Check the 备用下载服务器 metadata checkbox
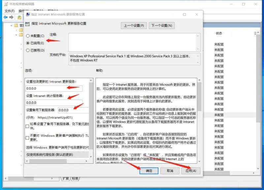Screen dimensions: 264x190 tap(27, 127)
